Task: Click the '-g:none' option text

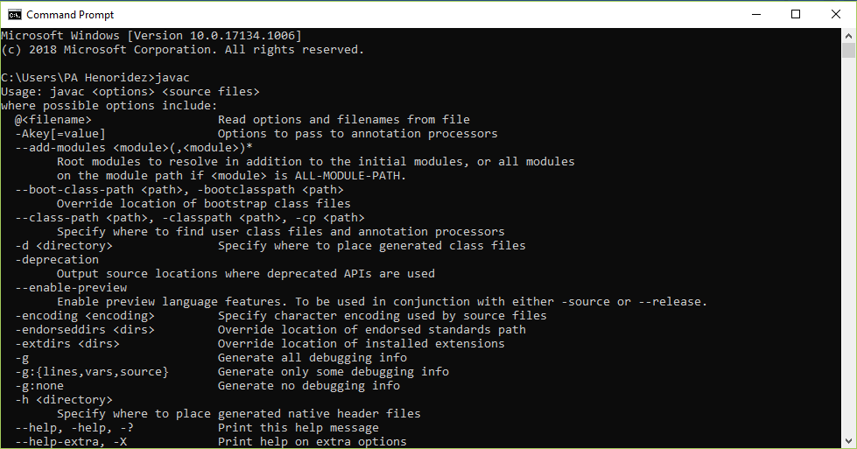Action: click(39, 385)
